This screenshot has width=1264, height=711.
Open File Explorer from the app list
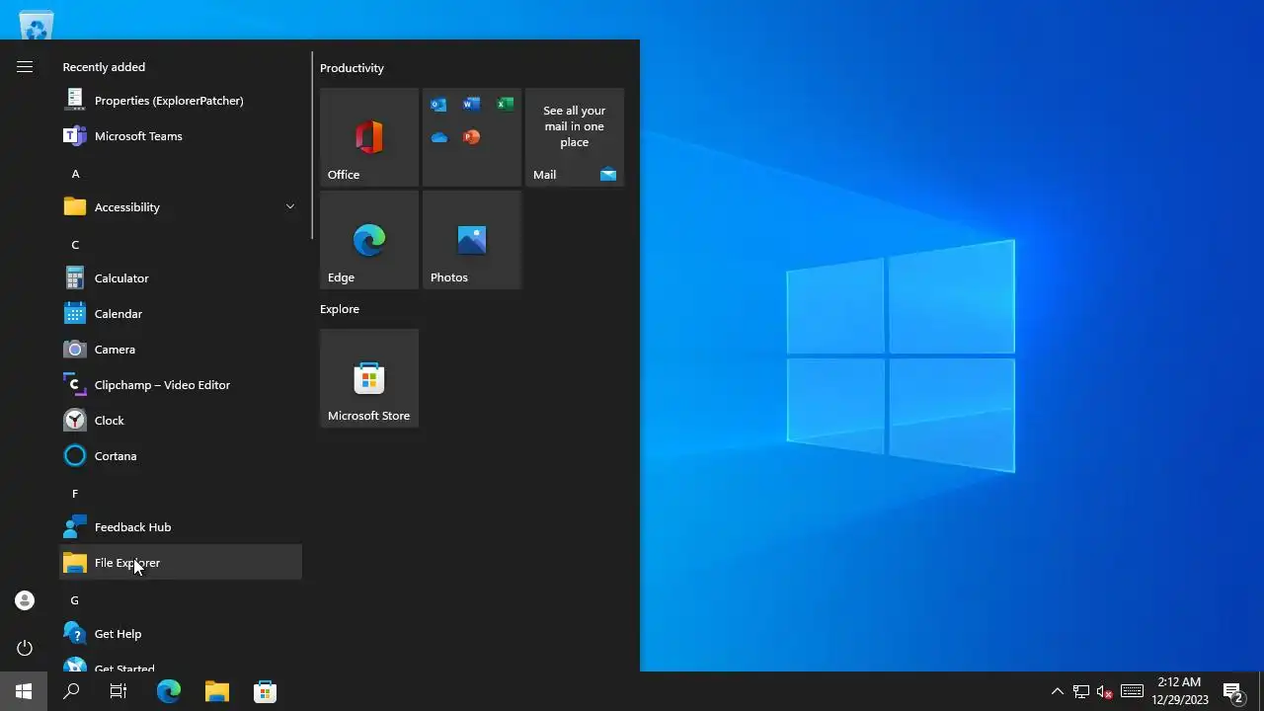coord(181,563)
